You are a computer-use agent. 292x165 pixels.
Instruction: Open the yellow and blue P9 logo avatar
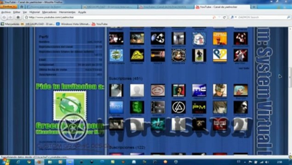220,55
